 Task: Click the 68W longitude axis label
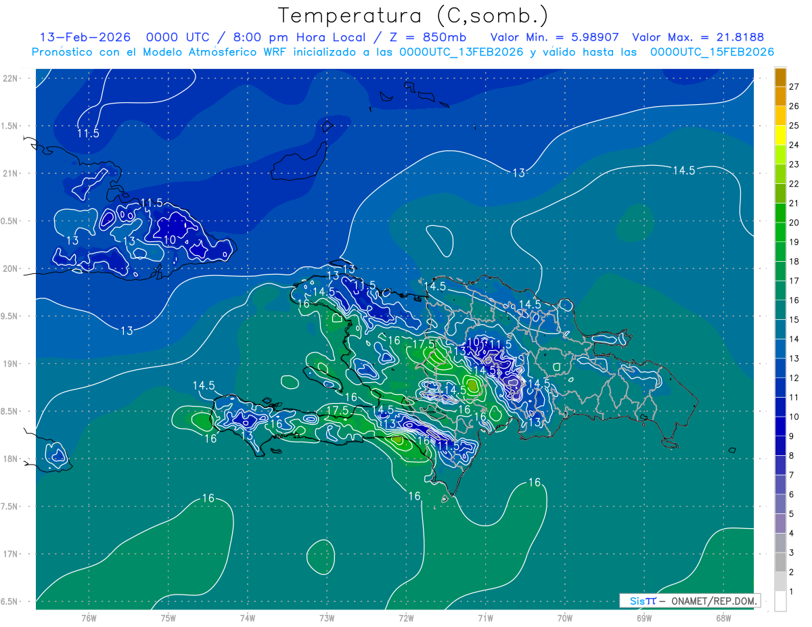coord(723,618)
